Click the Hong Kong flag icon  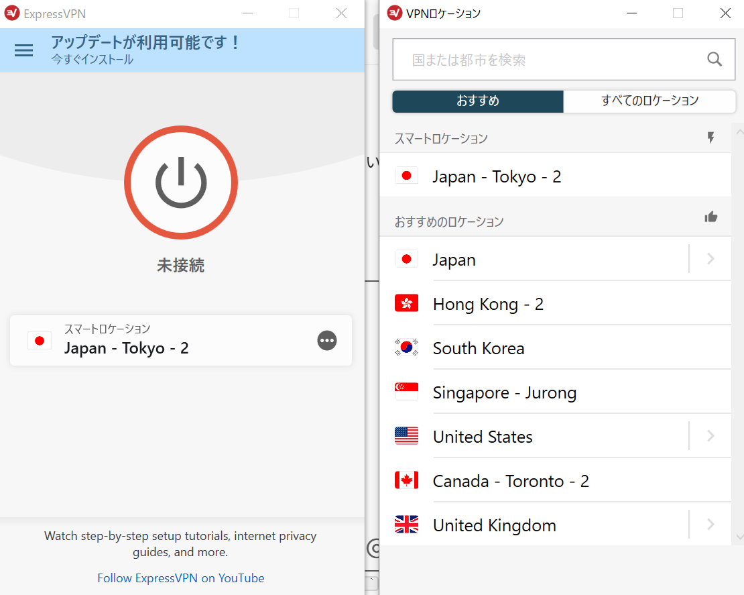coord(407,303)
